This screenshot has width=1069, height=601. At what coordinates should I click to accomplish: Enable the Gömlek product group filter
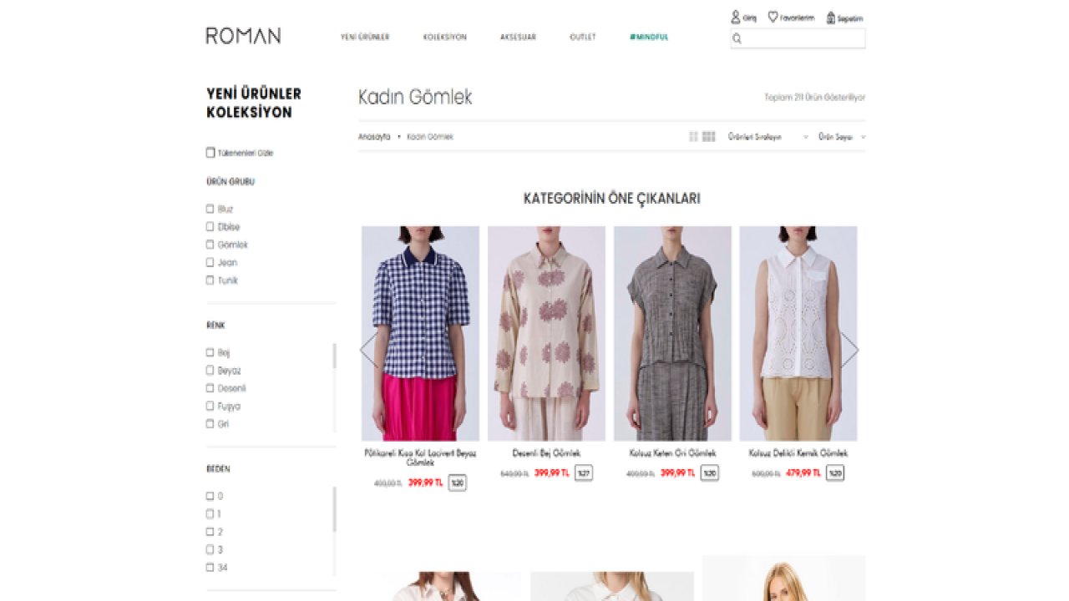tap(210, 245)
